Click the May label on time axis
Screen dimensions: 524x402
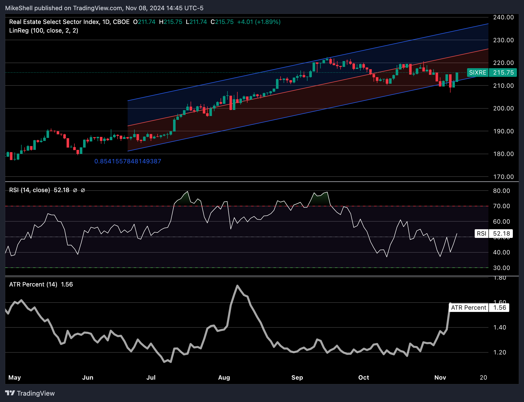tap(14, 378)
